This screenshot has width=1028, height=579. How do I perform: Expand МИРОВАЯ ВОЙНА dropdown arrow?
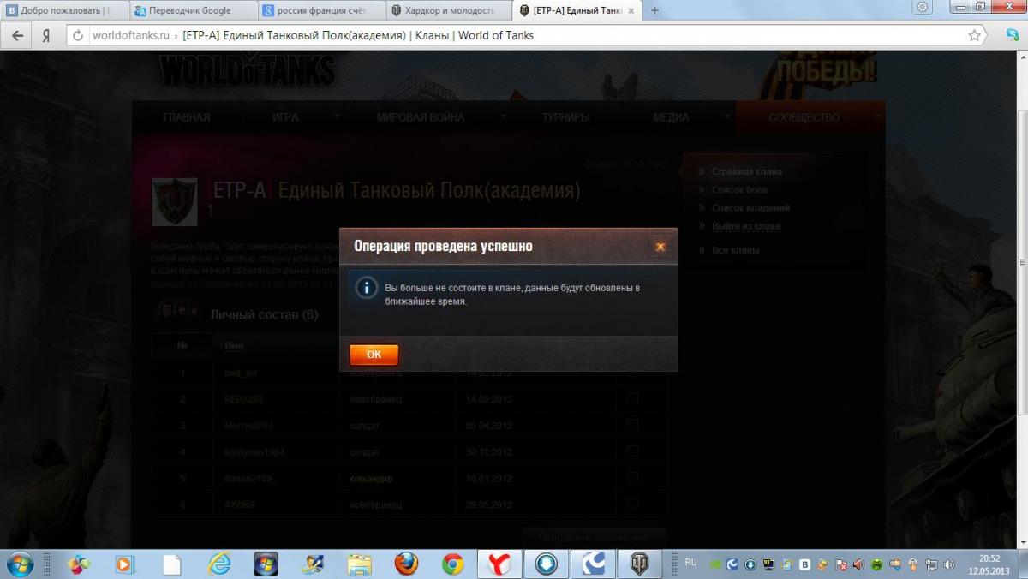pos(503,115)
